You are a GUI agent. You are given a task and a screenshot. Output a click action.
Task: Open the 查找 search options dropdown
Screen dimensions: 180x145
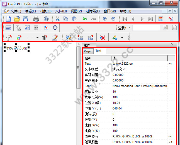coord(130,27)
